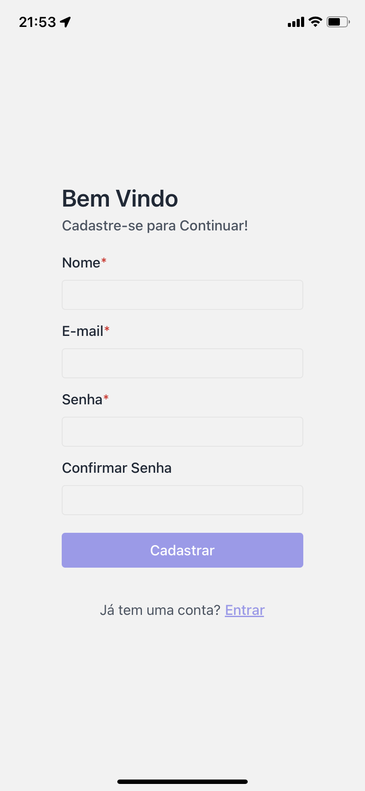The height and width of the screenshot is (791, 365).
Task: Click the Nome input field
Action: 182,295
